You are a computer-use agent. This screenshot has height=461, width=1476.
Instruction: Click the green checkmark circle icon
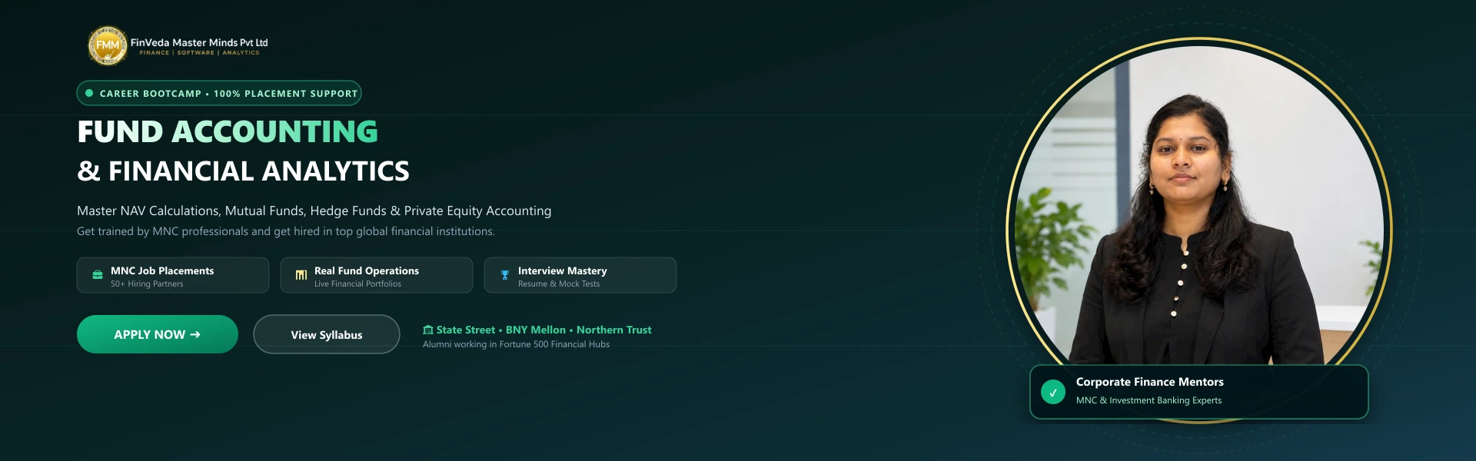tap(1053, 392)
